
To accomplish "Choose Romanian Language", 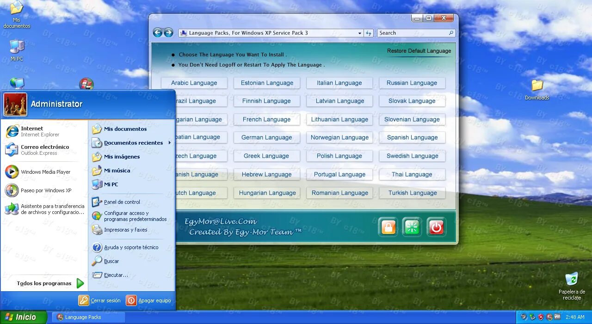I will [339, 193].
